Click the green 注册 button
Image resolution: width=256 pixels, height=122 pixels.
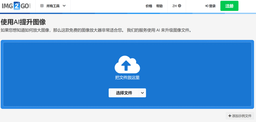229,6
